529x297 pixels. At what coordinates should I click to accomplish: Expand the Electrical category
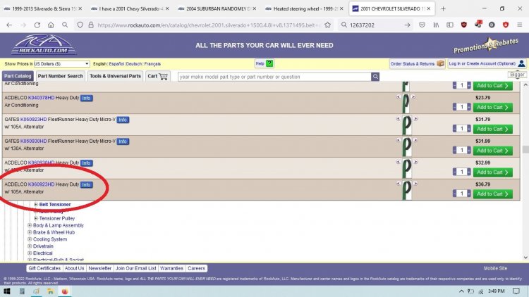click(30, 253)
